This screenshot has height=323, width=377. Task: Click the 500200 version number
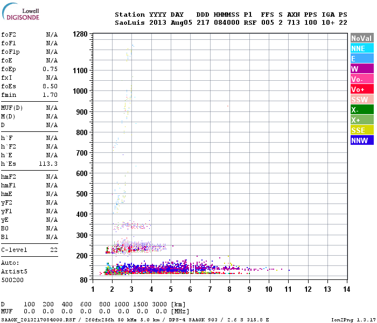click(12, 280)
